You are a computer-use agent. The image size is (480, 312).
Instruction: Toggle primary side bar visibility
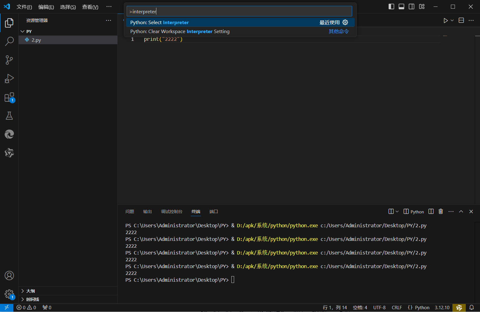pyautogui.click(x=391, y=6)
